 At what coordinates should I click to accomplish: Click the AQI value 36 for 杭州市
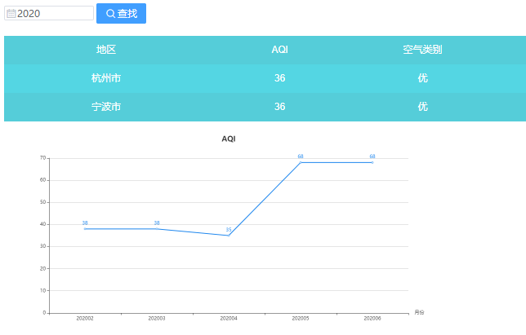[279, 78]
